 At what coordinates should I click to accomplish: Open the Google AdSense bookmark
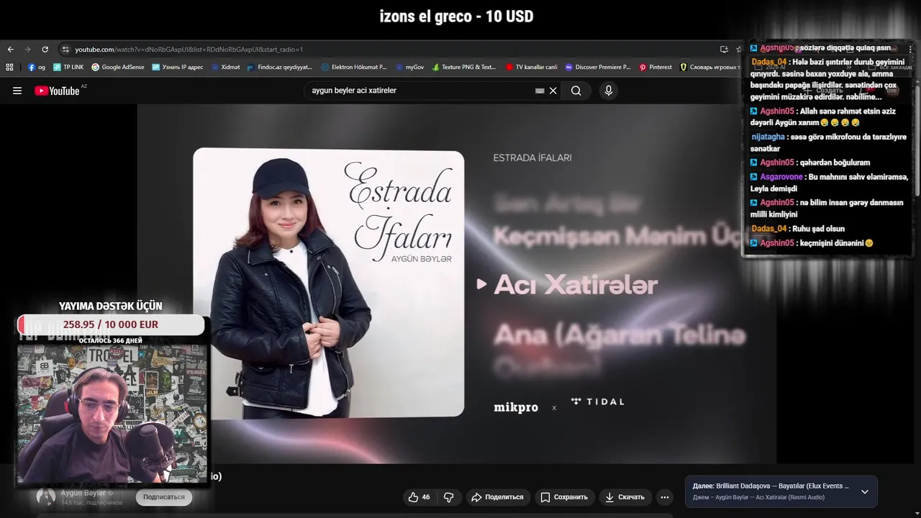click(118, 67)
